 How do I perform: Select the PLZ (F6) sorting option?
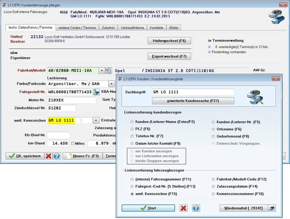click(132, 129)
